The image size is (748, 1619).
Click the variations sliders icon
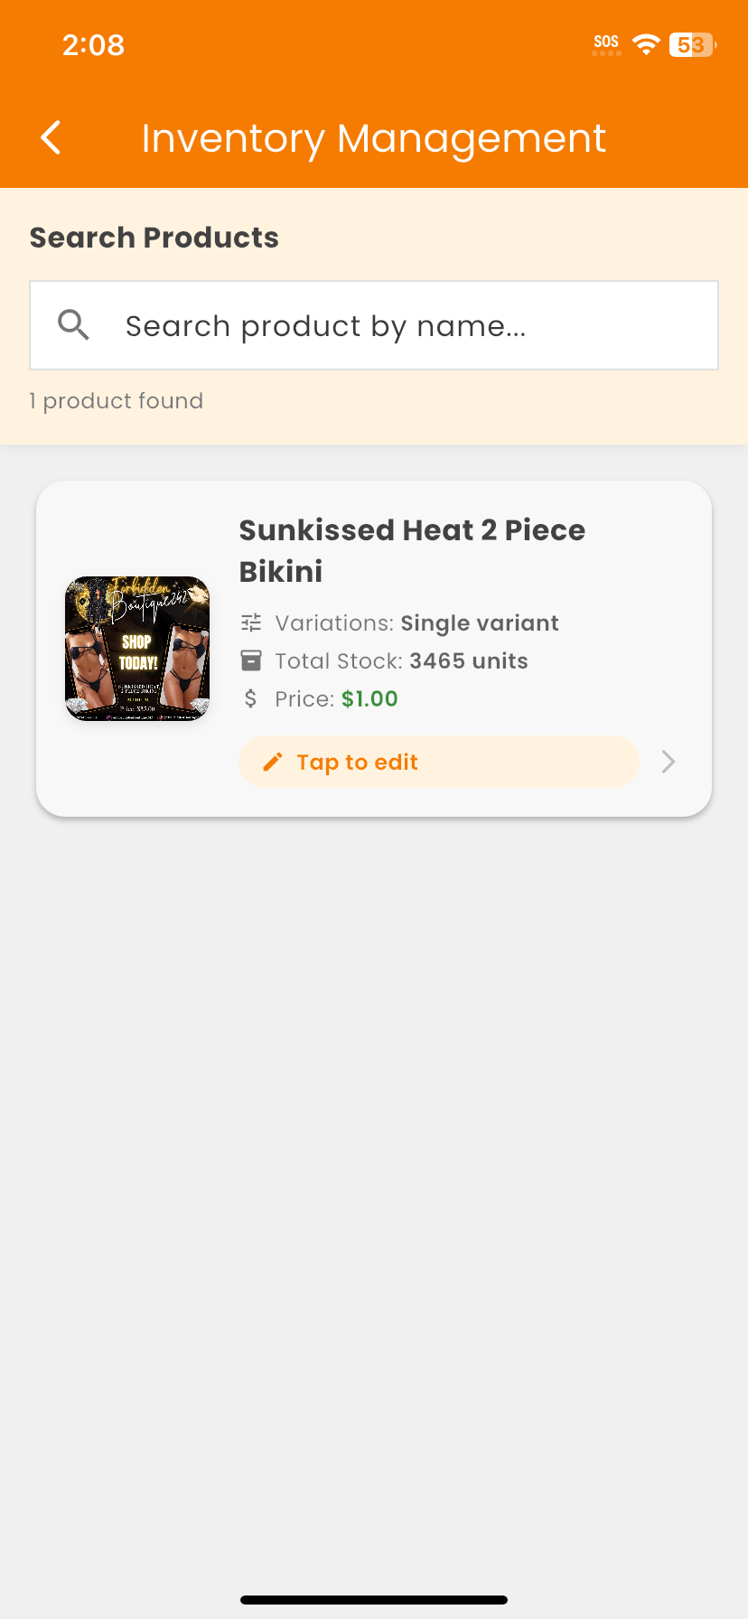pyautogui.click(x=251, y=622)
